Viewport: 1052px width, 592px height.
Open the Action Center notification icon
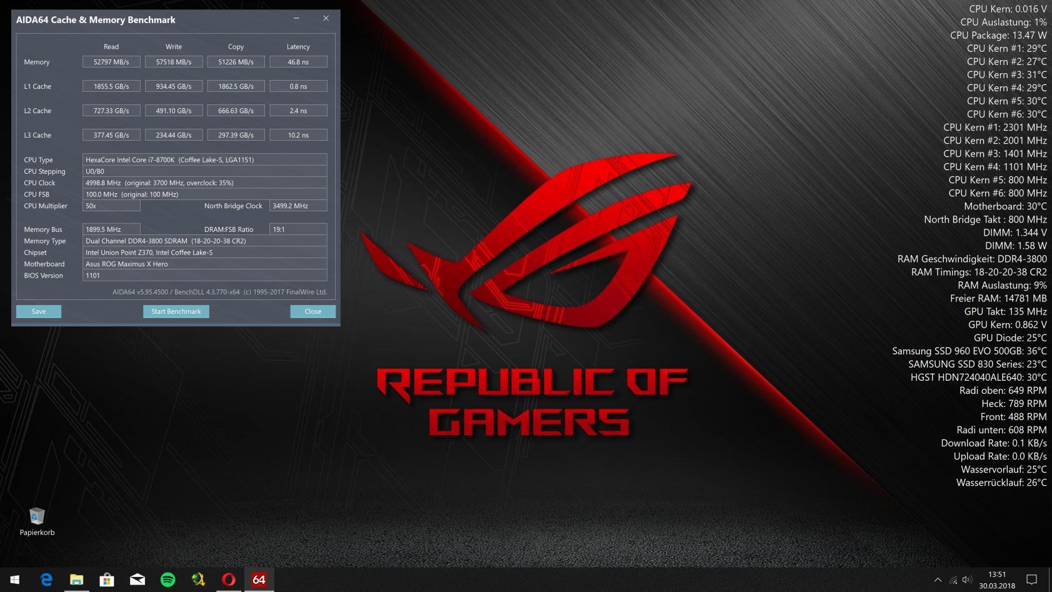(x=1032, y=579)
